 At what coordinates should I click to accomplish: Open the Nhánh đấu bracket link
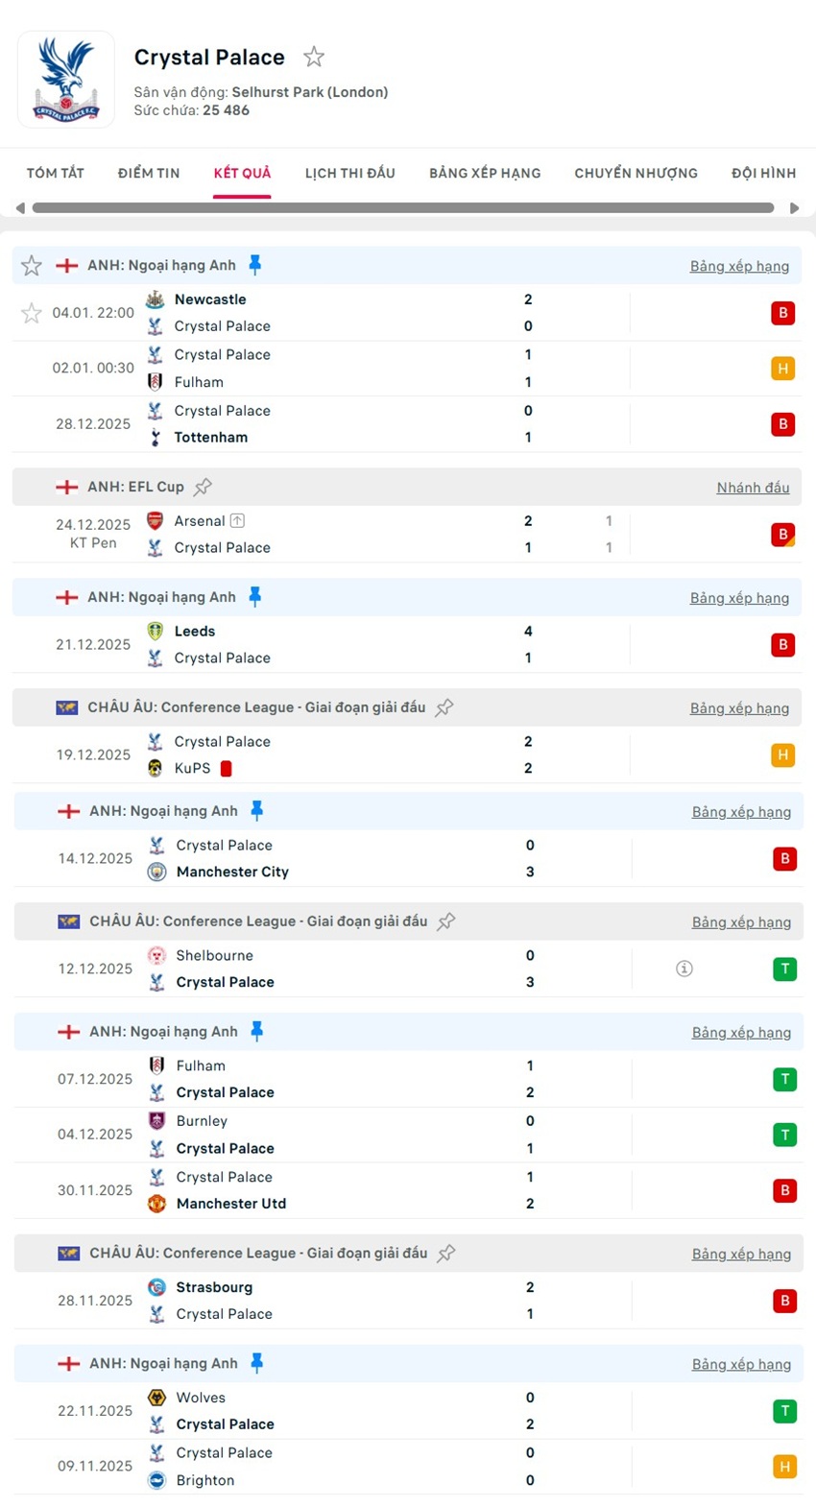pos(753,488)
